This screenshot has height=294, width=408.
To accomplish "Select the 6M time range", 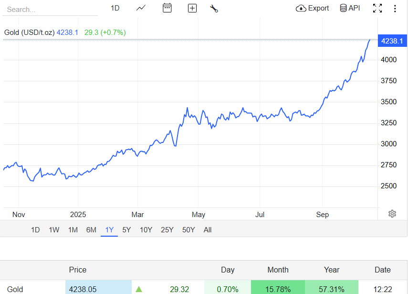I will [91, 230].
